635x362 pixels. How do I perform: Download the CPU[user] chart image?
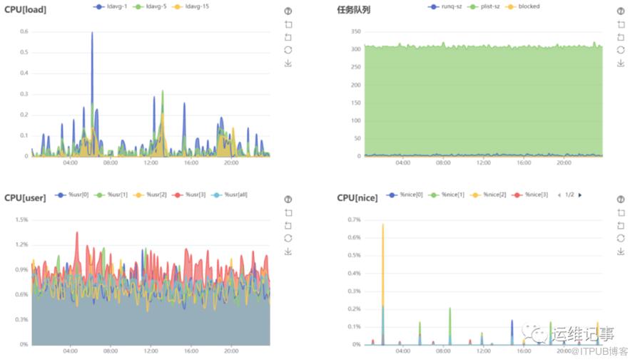[x=288, y=251]
